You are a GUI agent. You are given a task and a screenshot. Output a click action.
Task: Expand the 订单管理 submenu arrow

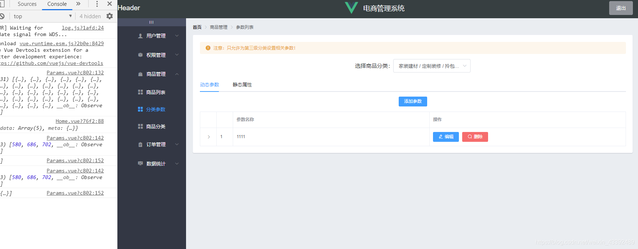[177, 144]
